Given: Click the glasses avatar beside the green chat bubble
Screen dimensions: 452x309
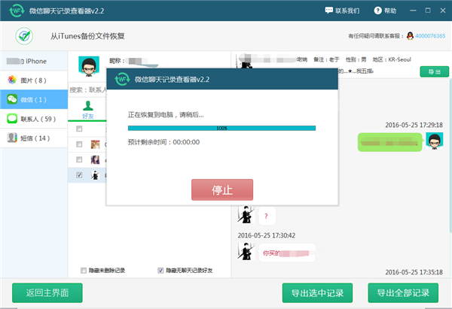Looking at the screenshot, I should tap(434, 141).
